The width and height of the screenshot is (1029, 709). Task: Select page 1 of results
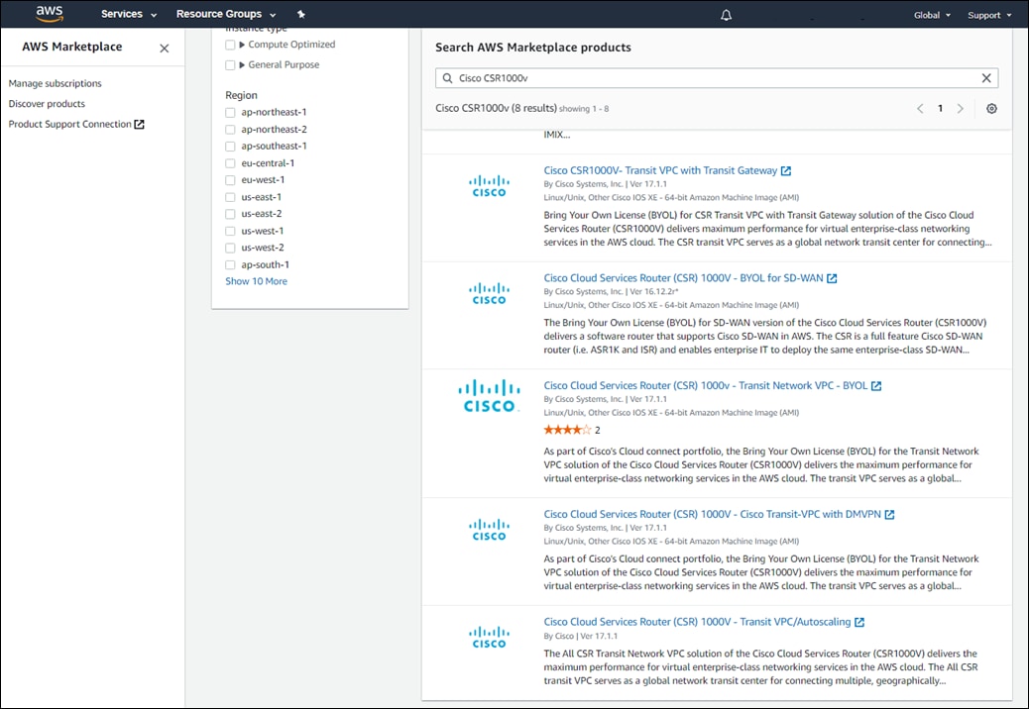pyautogui.click(x=940, y=109)
